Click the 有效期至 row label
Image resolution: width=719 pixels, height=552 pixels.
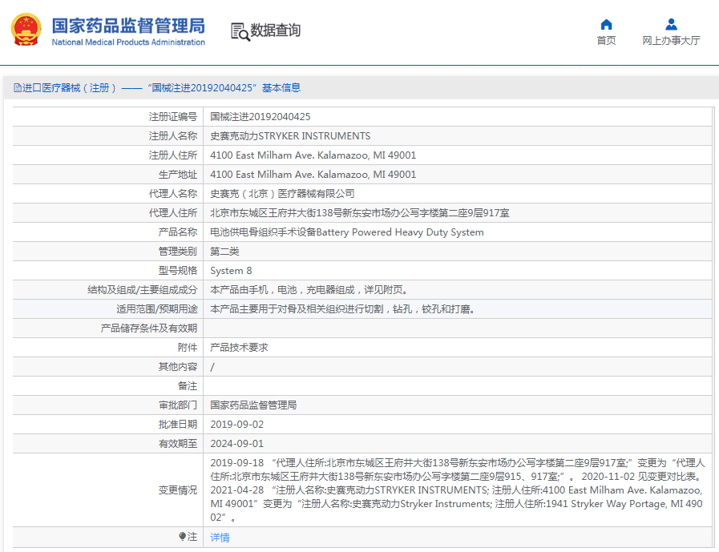coord(178,445)
